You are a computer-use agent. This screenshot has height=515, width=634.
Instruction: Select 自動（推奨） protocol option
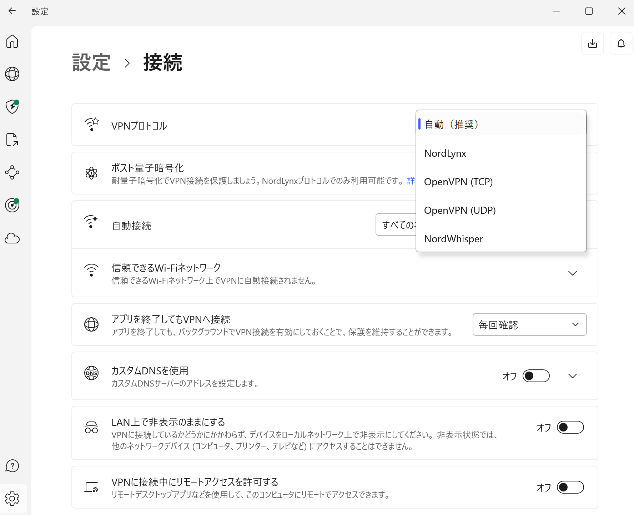tap(501, 124)
